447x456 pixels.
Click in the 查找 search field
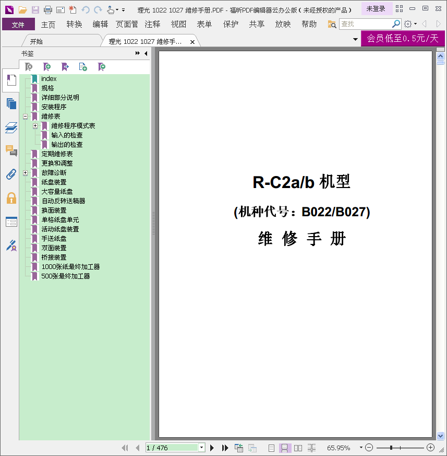pyautogui.click(x=366, y=24)
